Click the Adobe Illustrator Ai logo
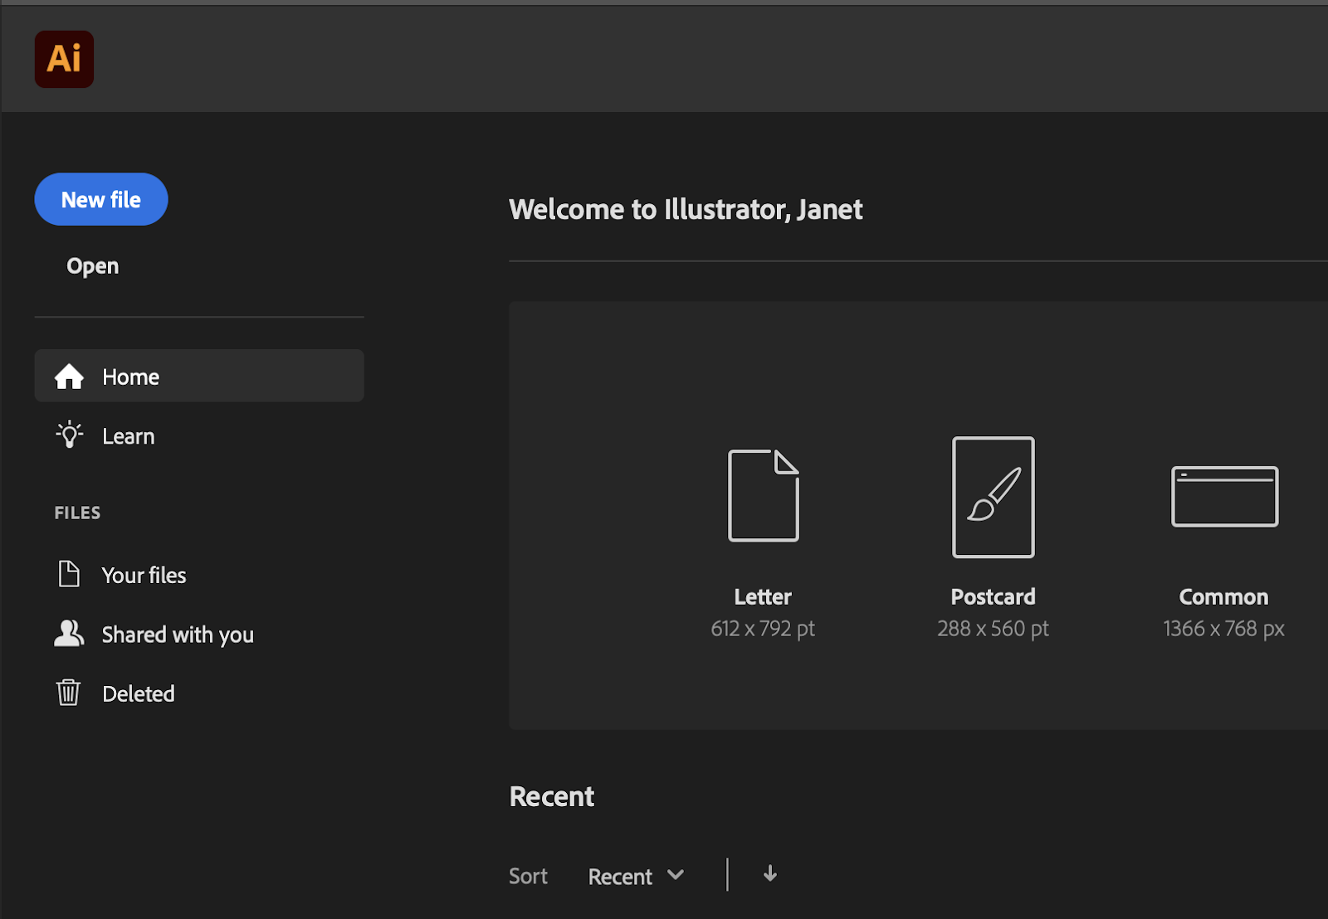 (64, 59)
